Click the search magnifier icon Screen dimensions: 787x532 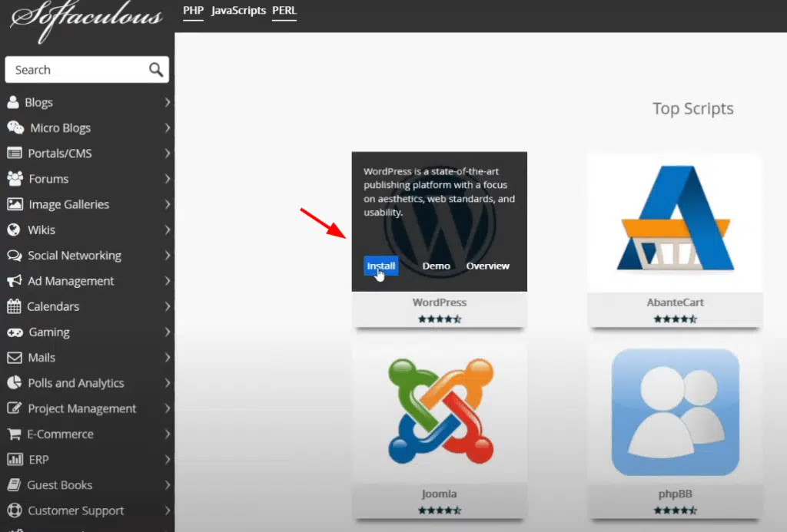tap(156, 70)
